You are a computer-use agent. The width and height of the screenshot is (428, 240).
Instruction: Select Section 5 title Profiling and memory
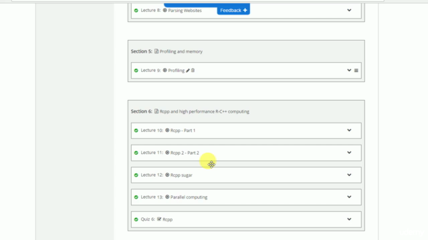[181, 51]
